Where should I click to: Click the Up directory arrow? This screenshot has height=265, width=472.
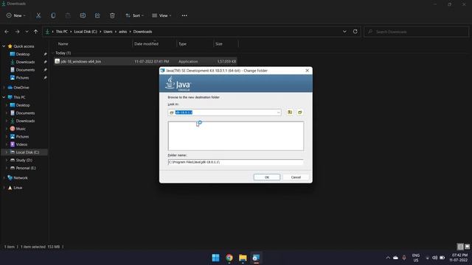coord(36,32)
